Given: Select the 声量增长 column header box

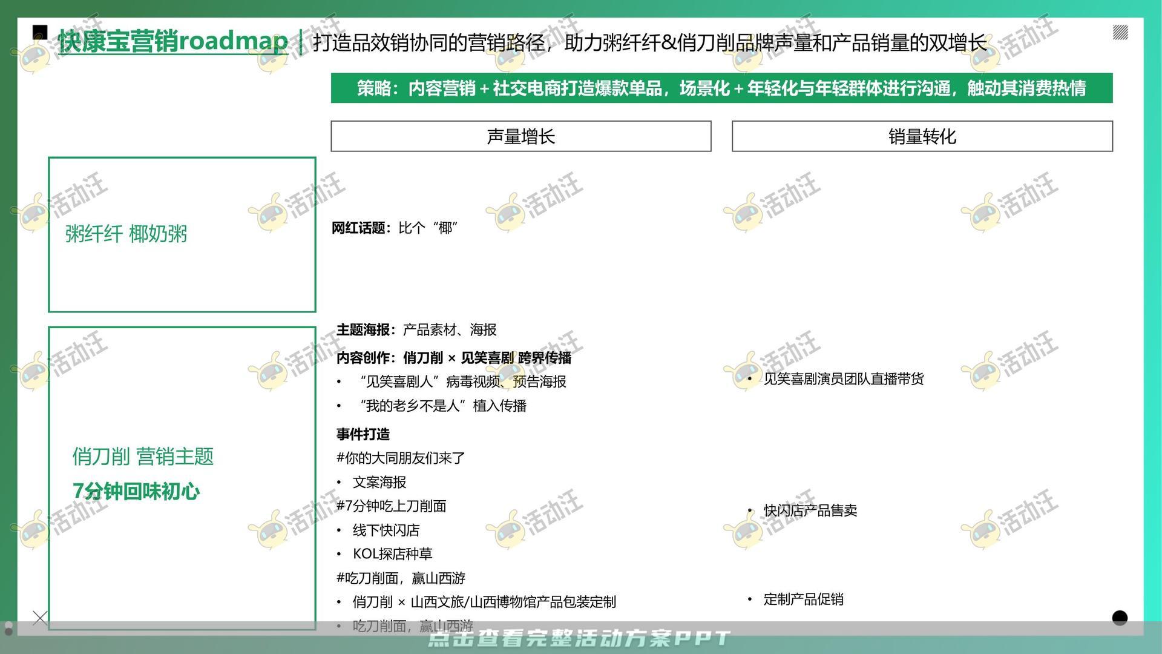Looking at the screenshot, I should pyautogui.click(x=520, y=136).
